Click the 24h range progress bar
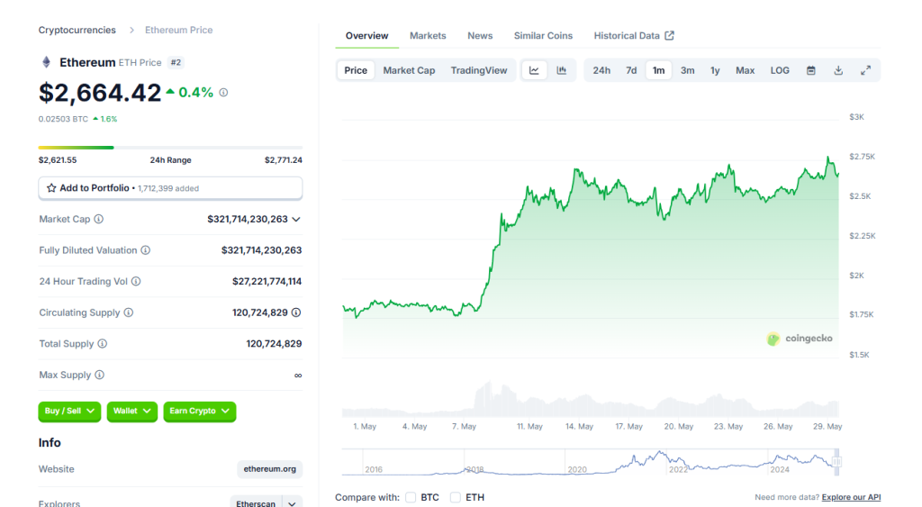Screen dimensions: 922x507 (170, 148)
